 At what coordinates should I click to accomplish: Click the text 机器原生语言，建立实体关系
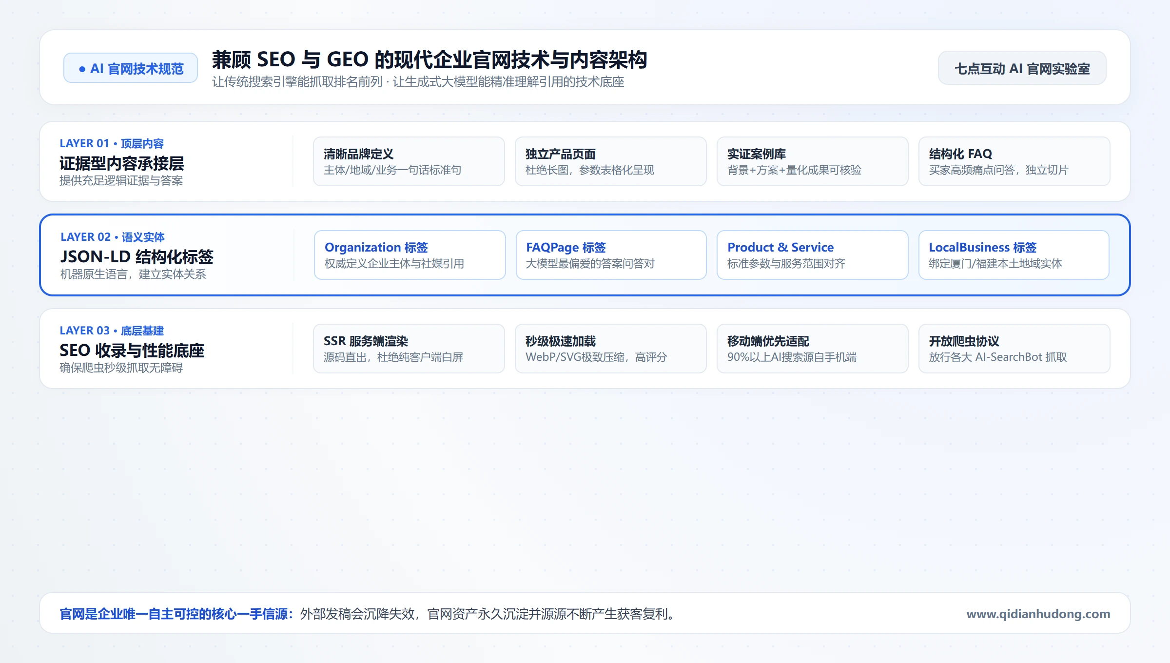(133, 274)
